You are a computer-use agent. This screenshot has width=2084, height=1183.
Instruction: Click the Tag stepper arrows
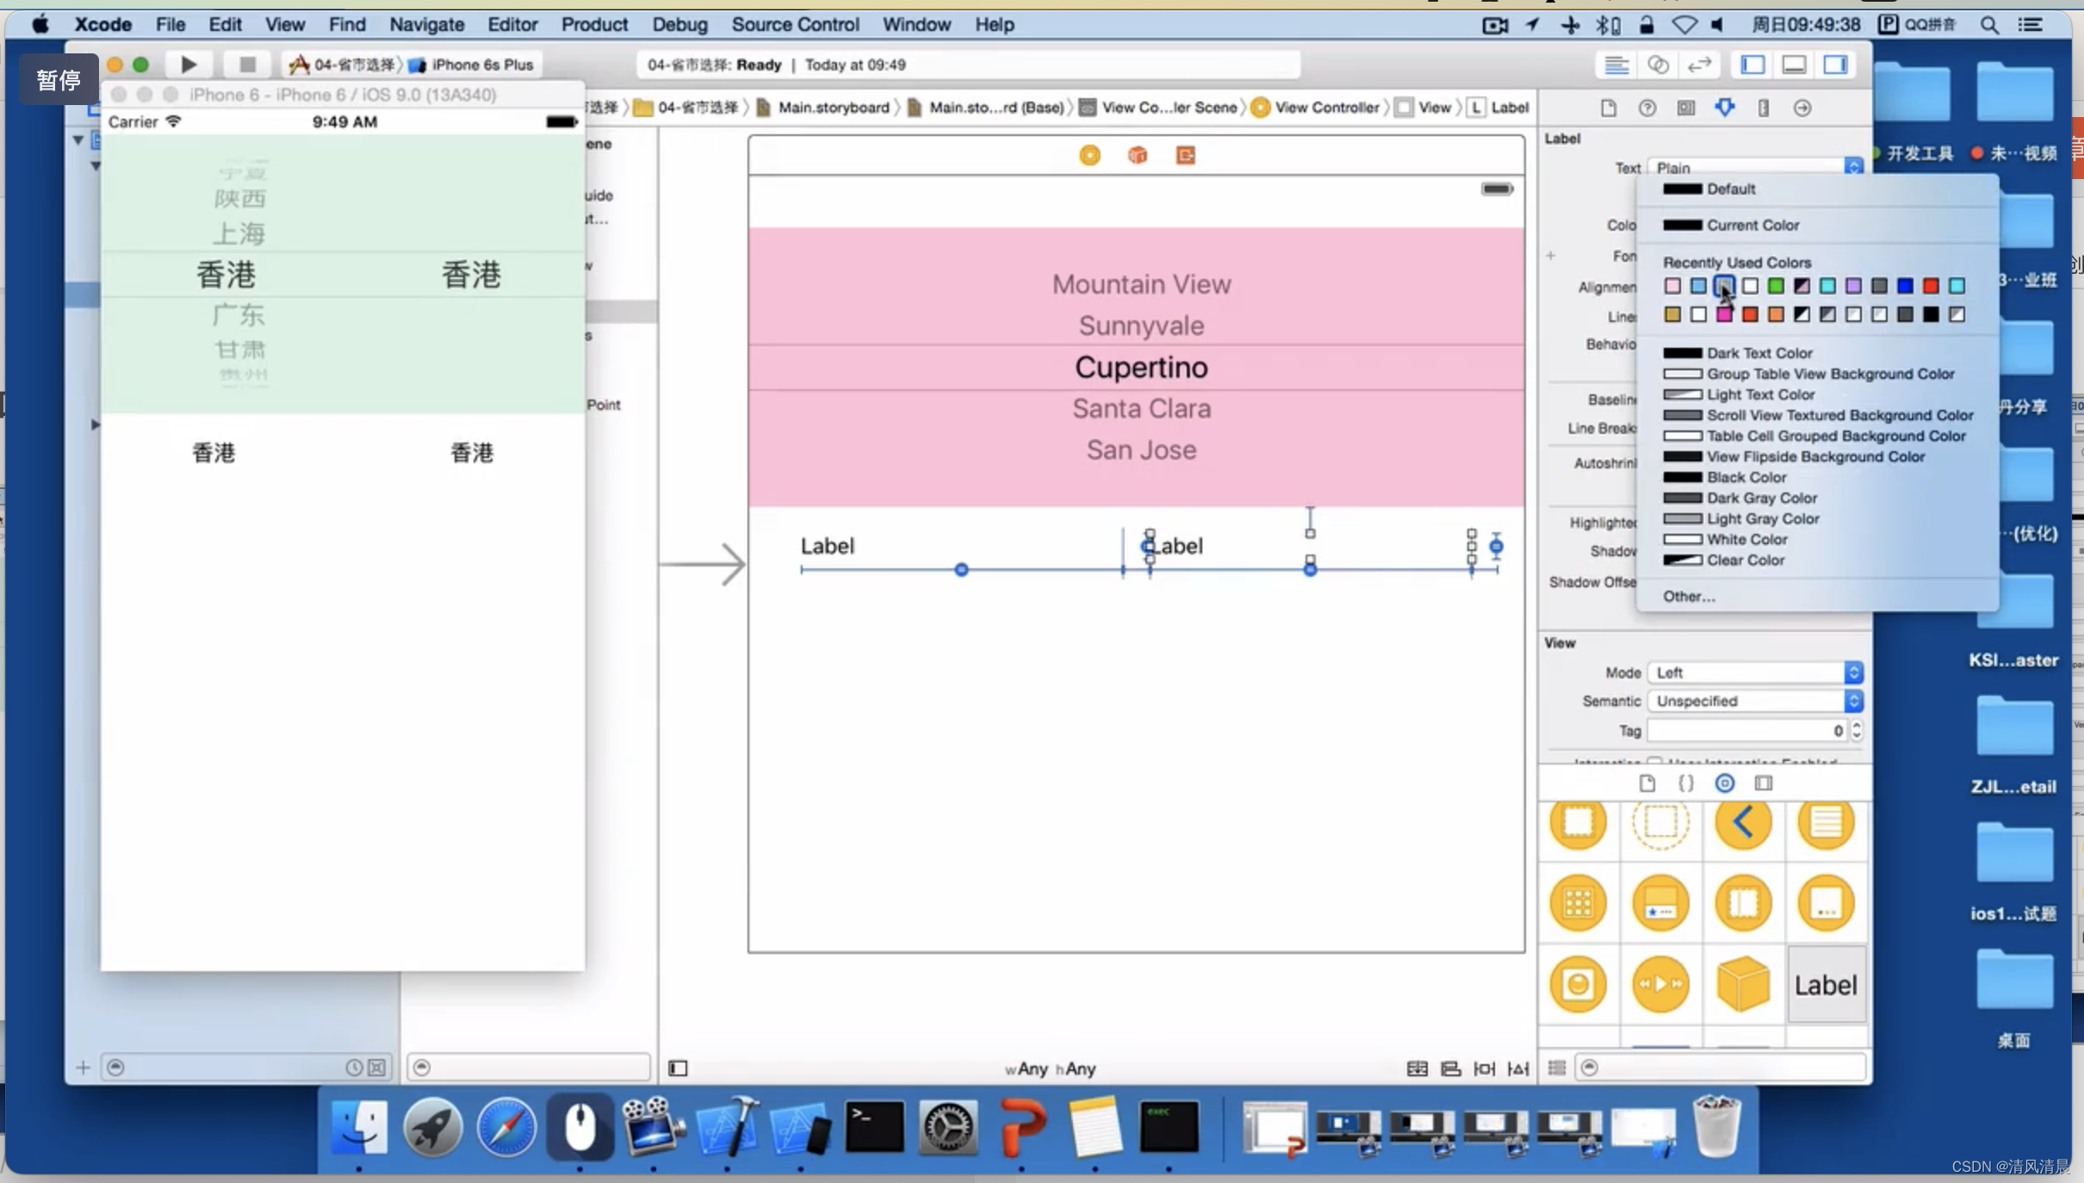(1857, 730)
